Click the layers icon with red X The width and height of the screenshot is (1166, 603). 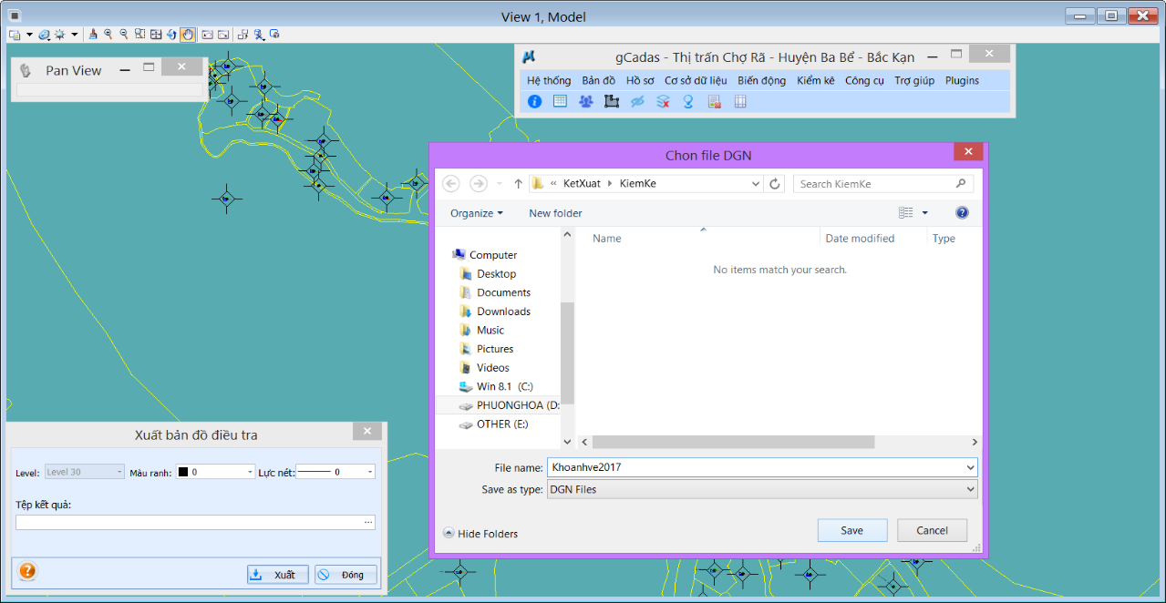pos(663,101)
